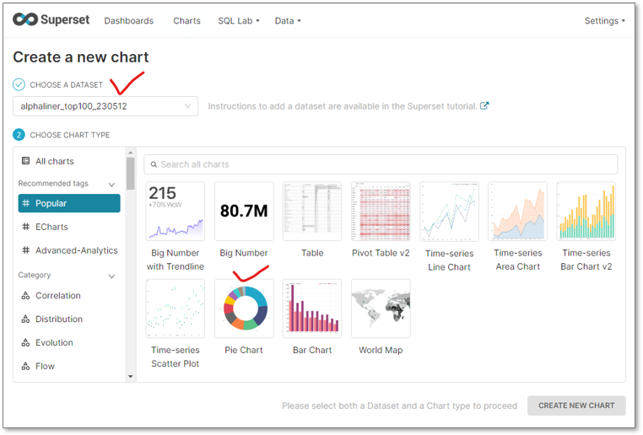
Task: Click the Pie Chart label
Action: coord(244,350)
